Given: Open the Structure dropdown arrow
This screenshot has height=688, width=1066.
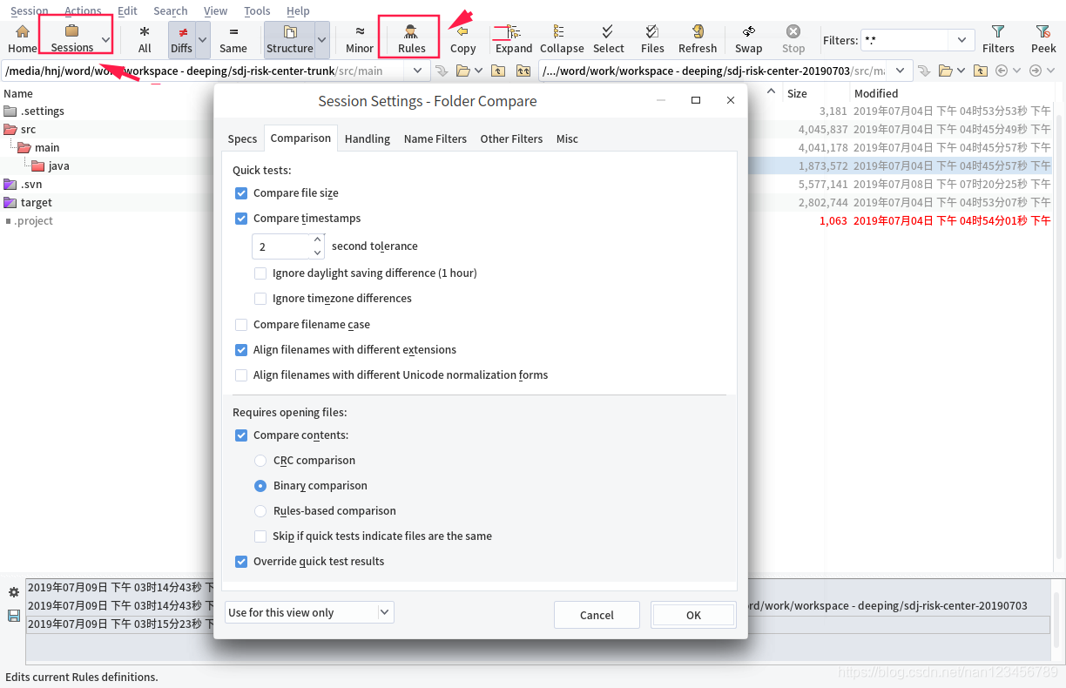Looking at the screenshot, I should [321, 39].
